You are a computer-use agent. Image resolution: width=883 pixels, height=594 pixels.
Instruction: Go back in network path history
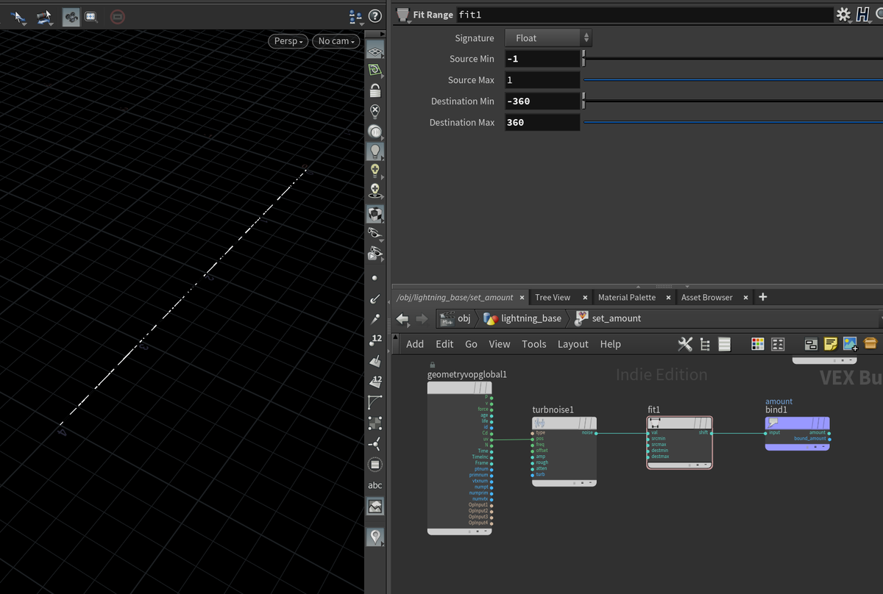403,318
